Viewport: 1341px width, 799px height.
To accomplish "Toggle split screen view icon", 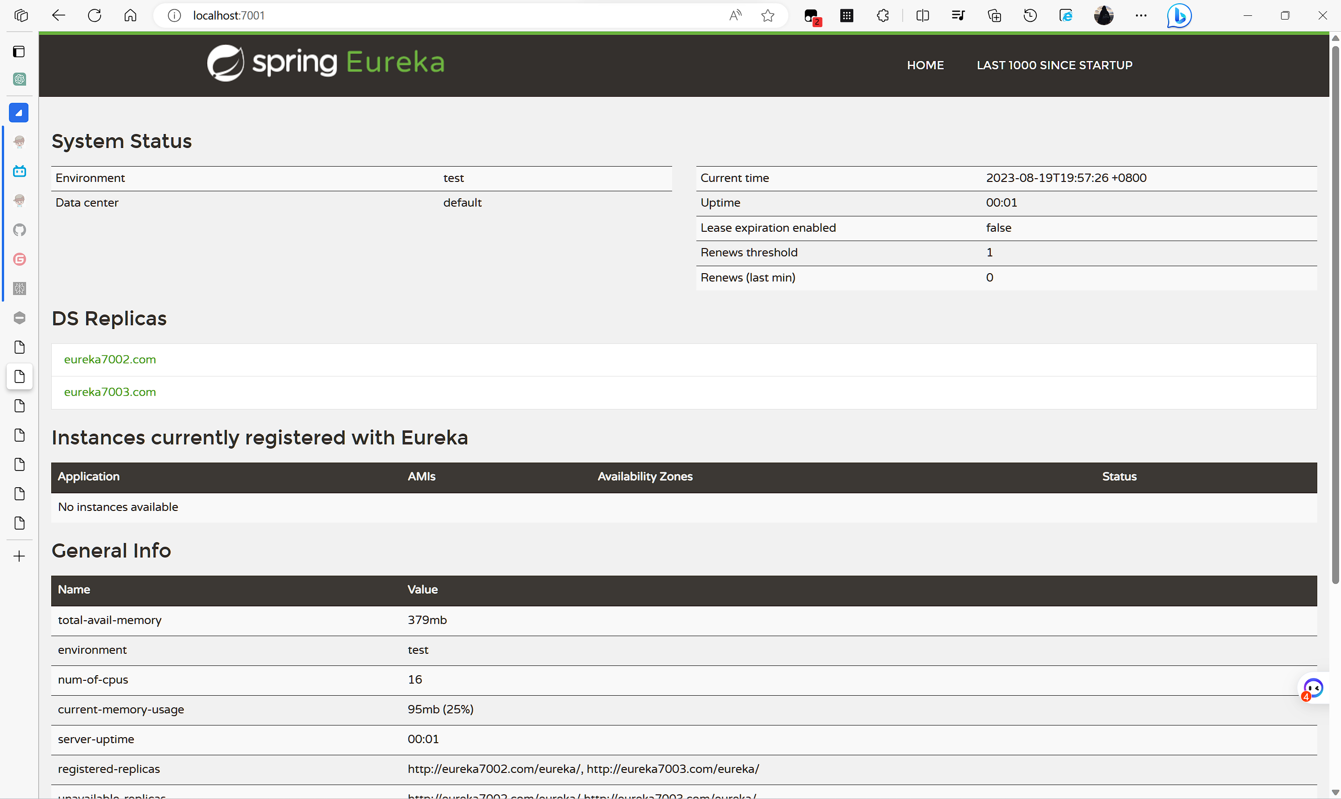I will 922,16.
